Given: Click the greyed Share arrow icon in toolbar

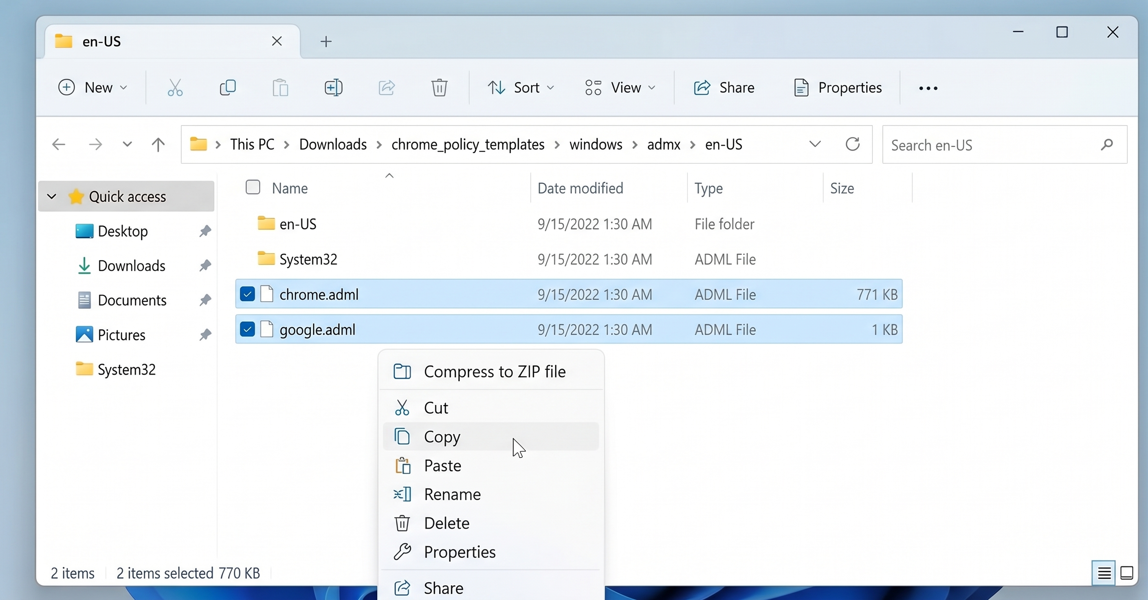Looking at the screenshot, I should pyautogui.click(x=386, y=87).
